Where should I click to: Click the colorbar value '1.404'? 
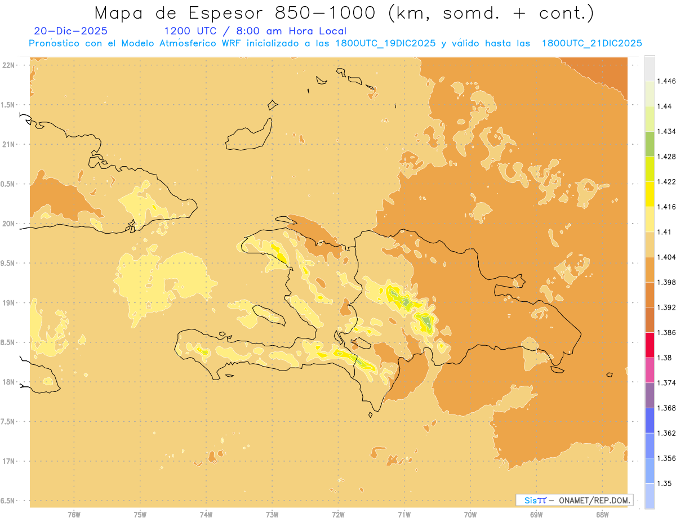click(x=666, y=257)
